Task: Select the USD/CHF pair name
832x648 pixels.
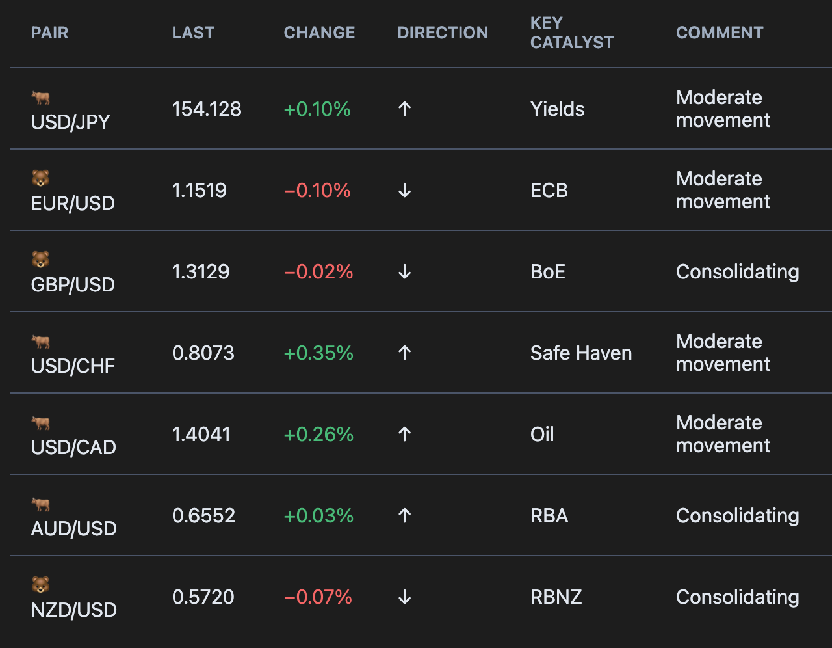Action: click(x=73, y=366)
